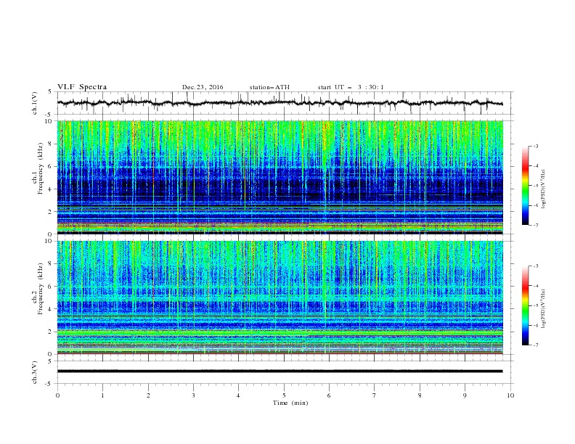575x444 pixels.
Task: Click the 'start UT = 3 :30: 1' text
Action: tap(351, 87)
